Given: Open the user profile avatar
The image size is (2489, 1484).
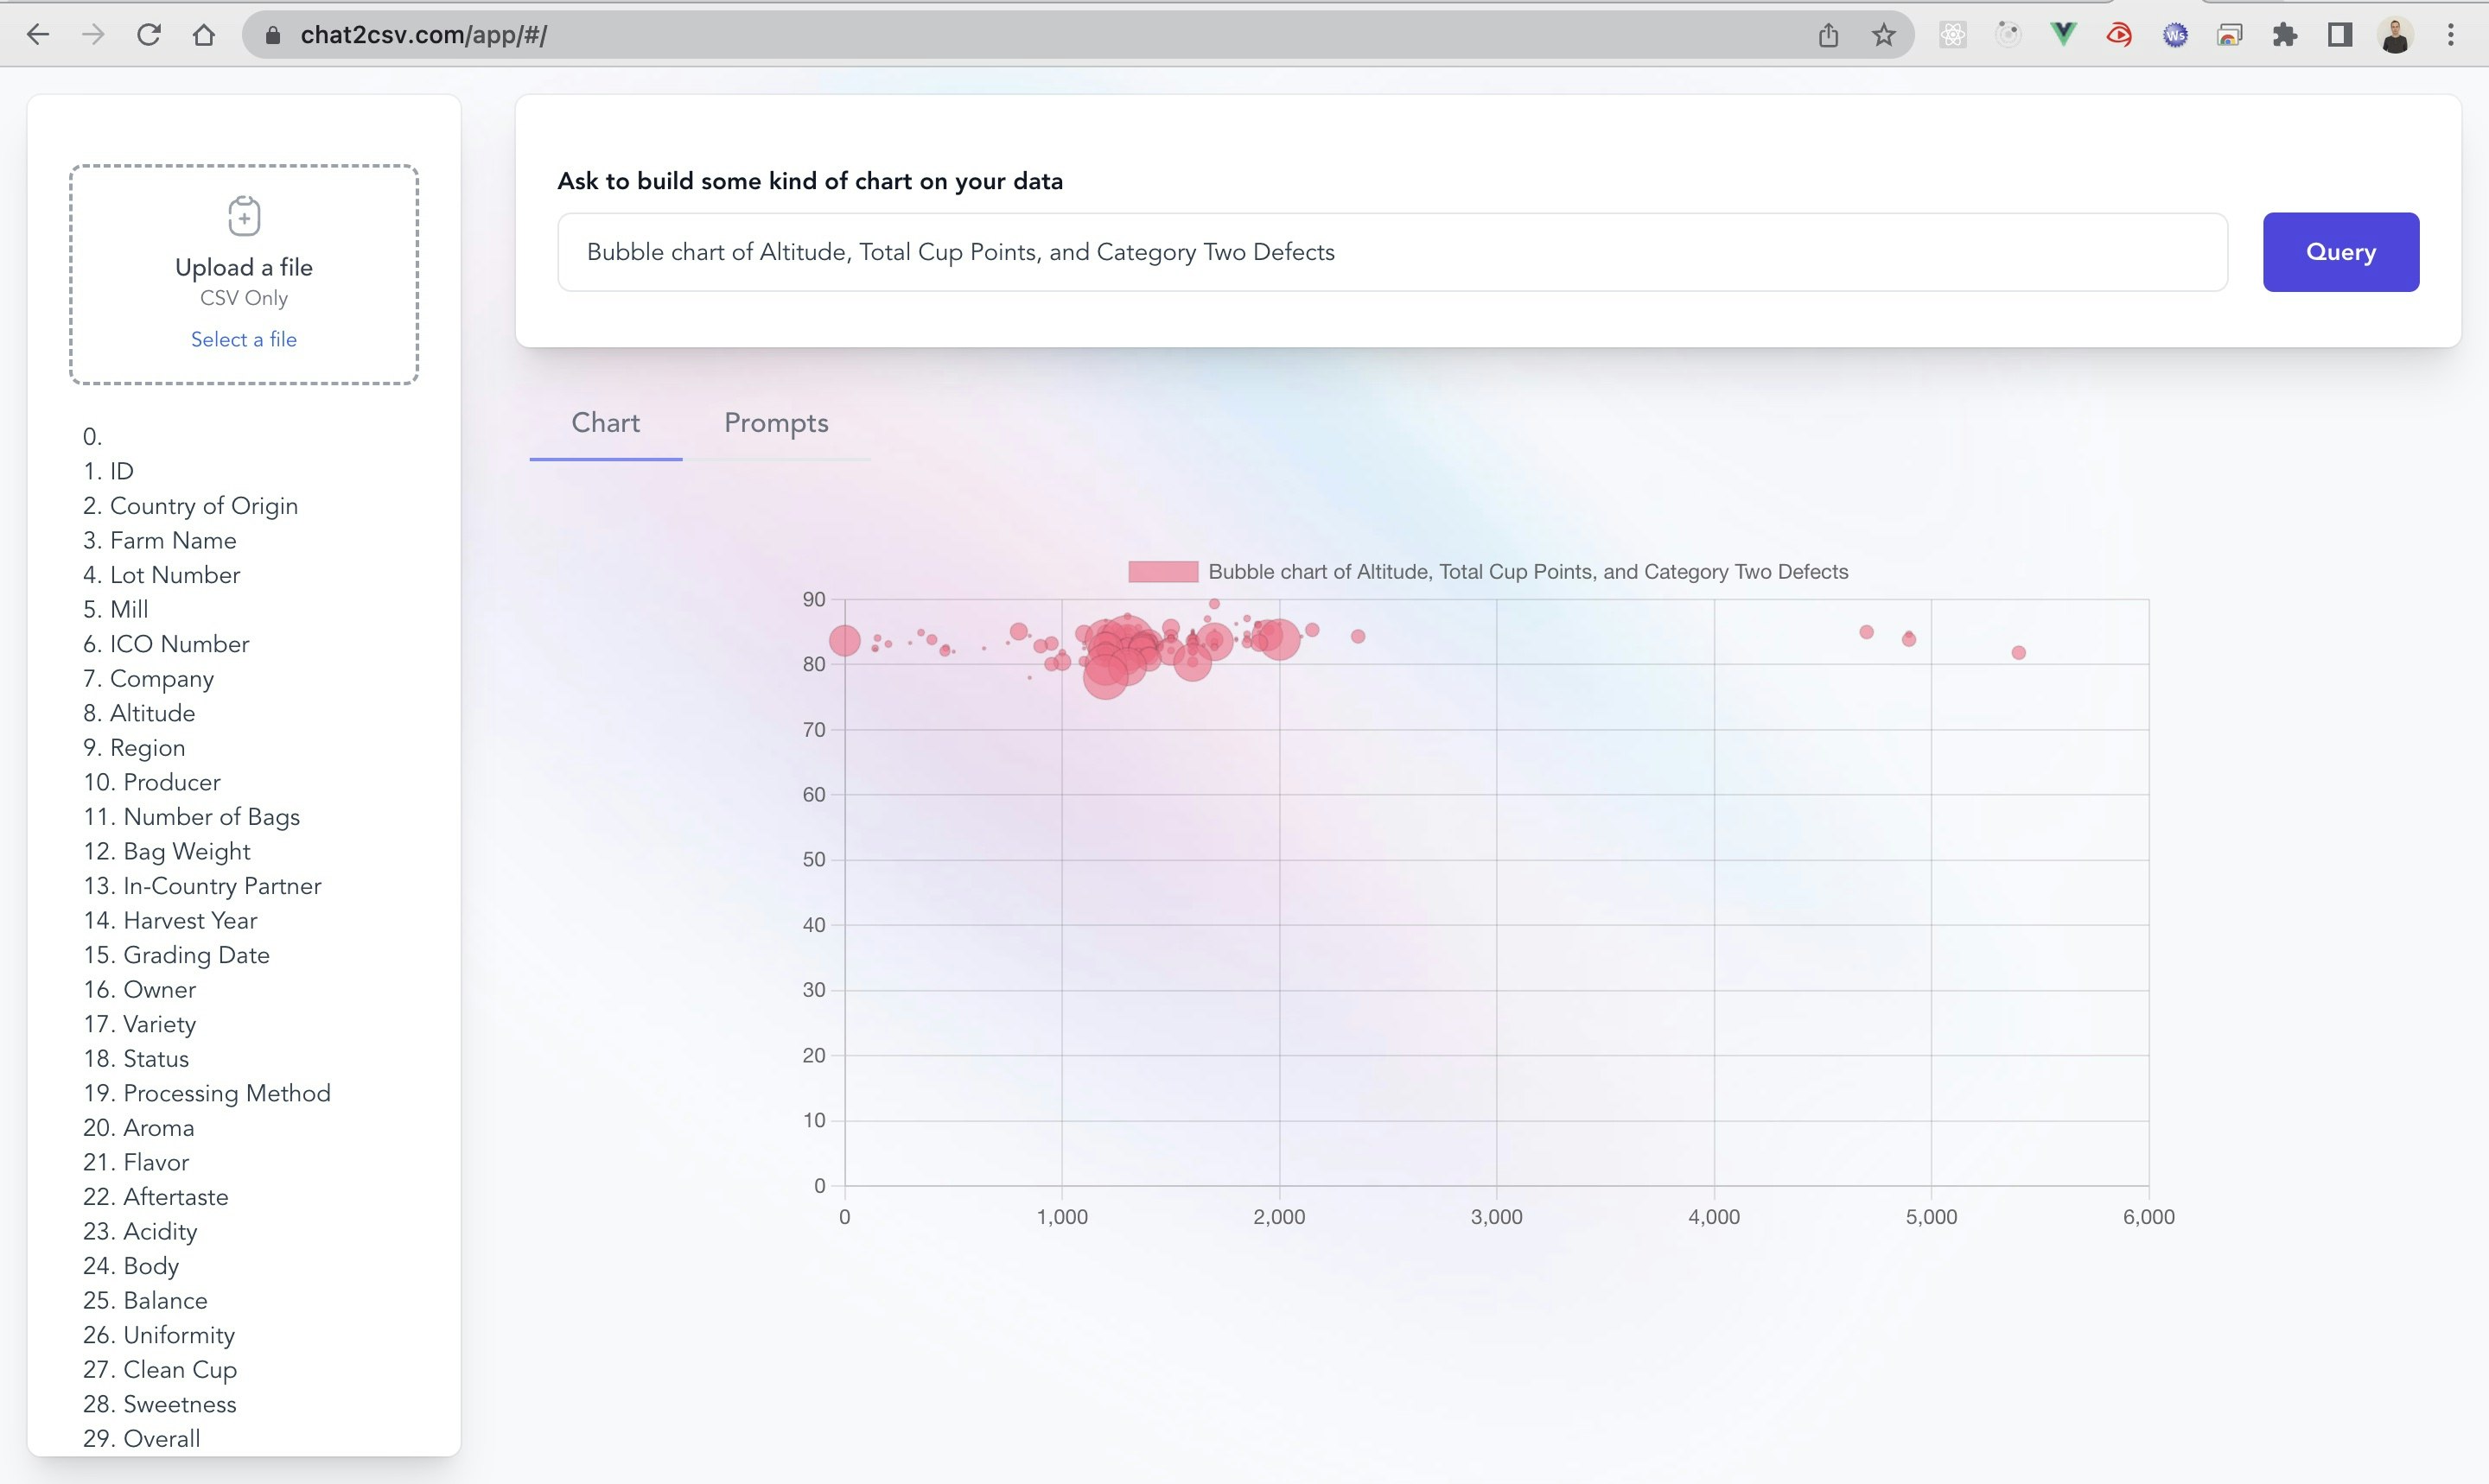Looking at the screenshot, I should point(2395,35).
